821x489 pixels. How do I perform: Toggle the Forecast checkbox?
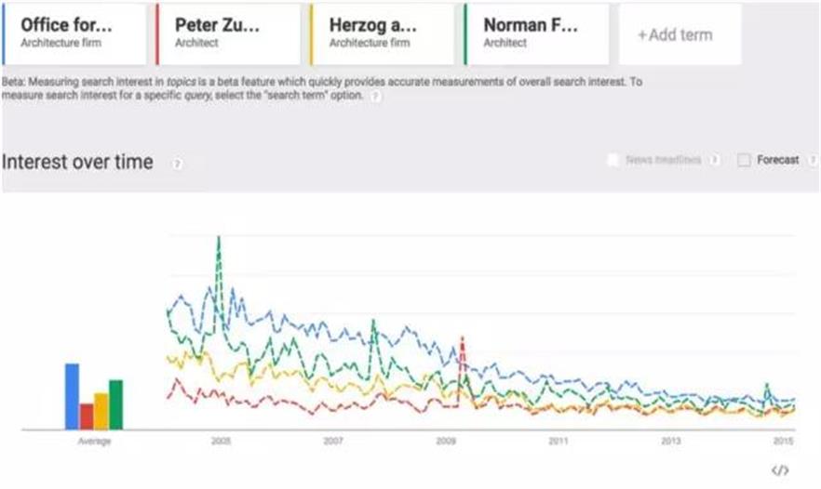[x=744, y=160]
